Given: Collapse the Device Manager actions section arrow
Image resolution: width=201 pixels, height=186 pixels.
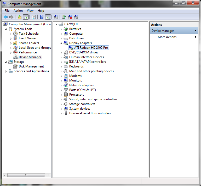Looking at the screenshot, I should tap(195, 31).
